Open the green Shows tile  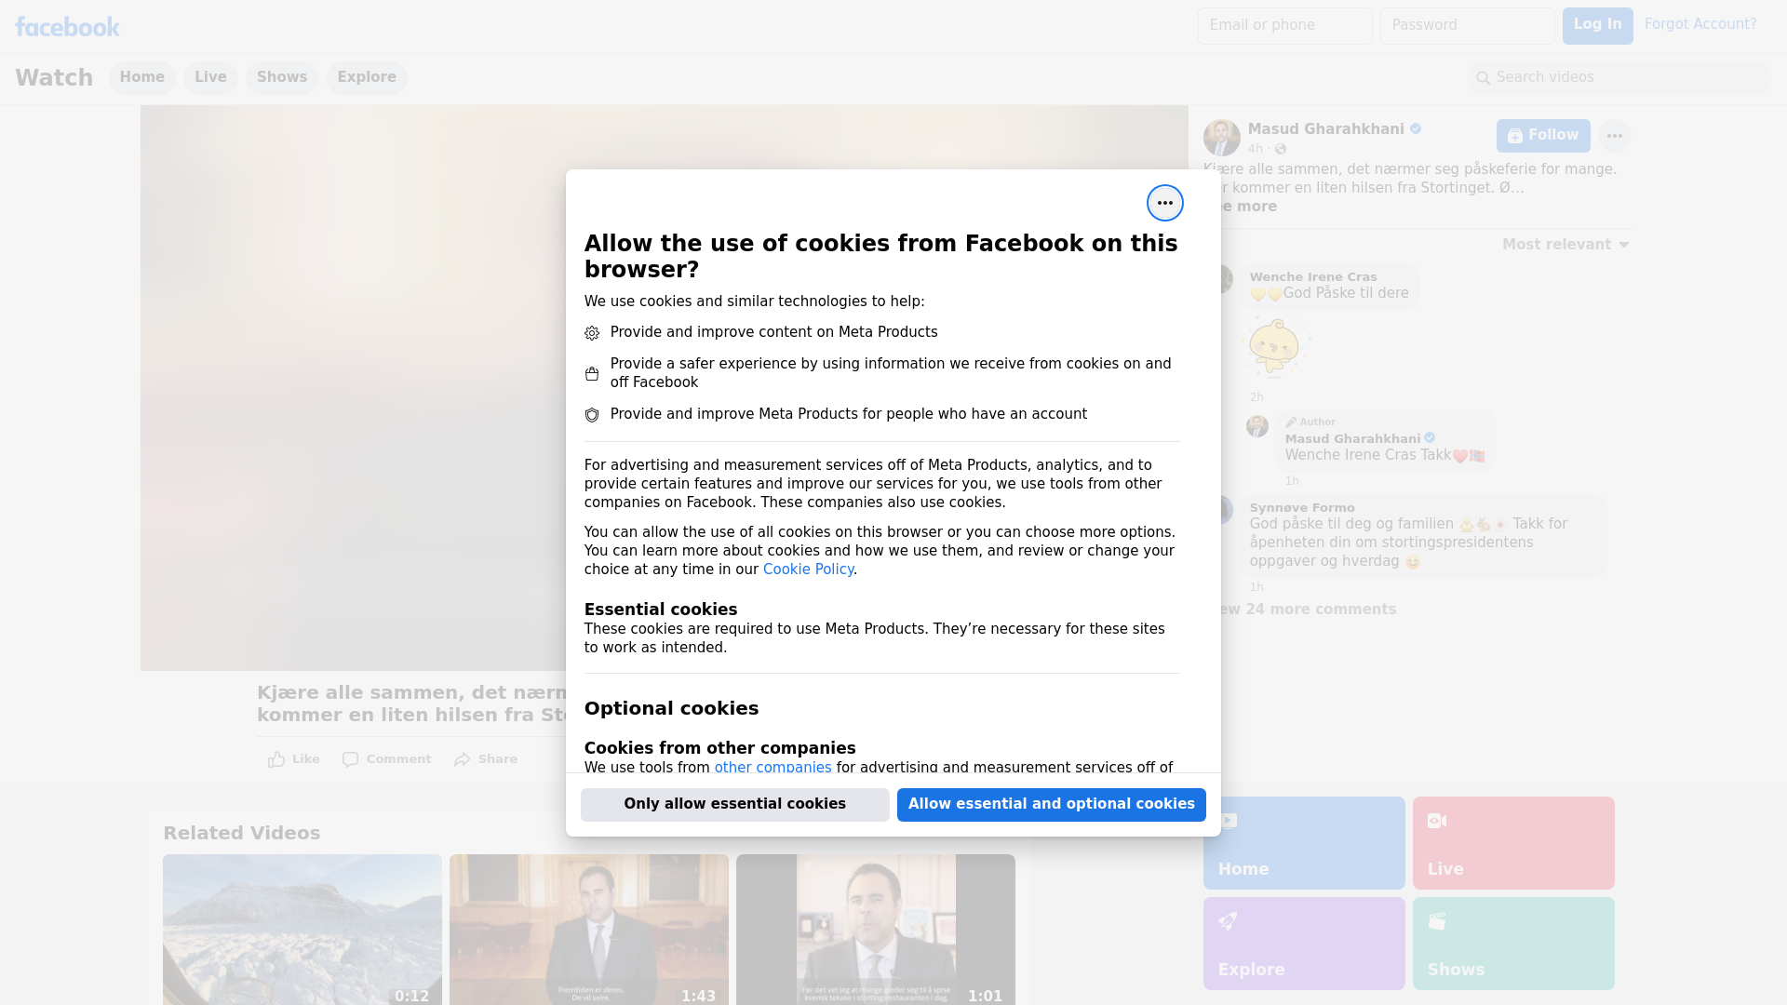pyautogui.click(x=1513, y=944)
